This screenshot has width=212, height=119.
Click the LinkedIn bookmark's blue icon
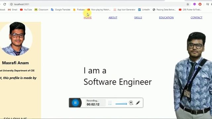139,10
